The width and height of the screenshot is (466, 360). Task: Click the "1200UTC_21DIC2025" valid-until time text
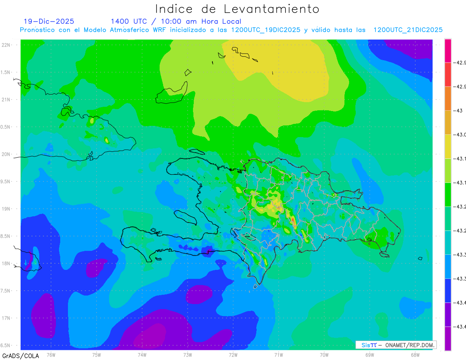pos(408,30)
